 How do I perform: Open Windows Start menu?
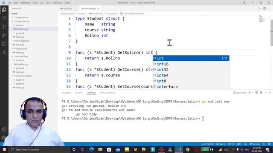tap(4, 149)
